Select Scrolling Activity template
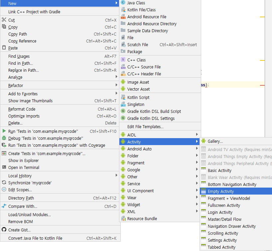Screen dimensions: 272x251 tap(236, 233)
